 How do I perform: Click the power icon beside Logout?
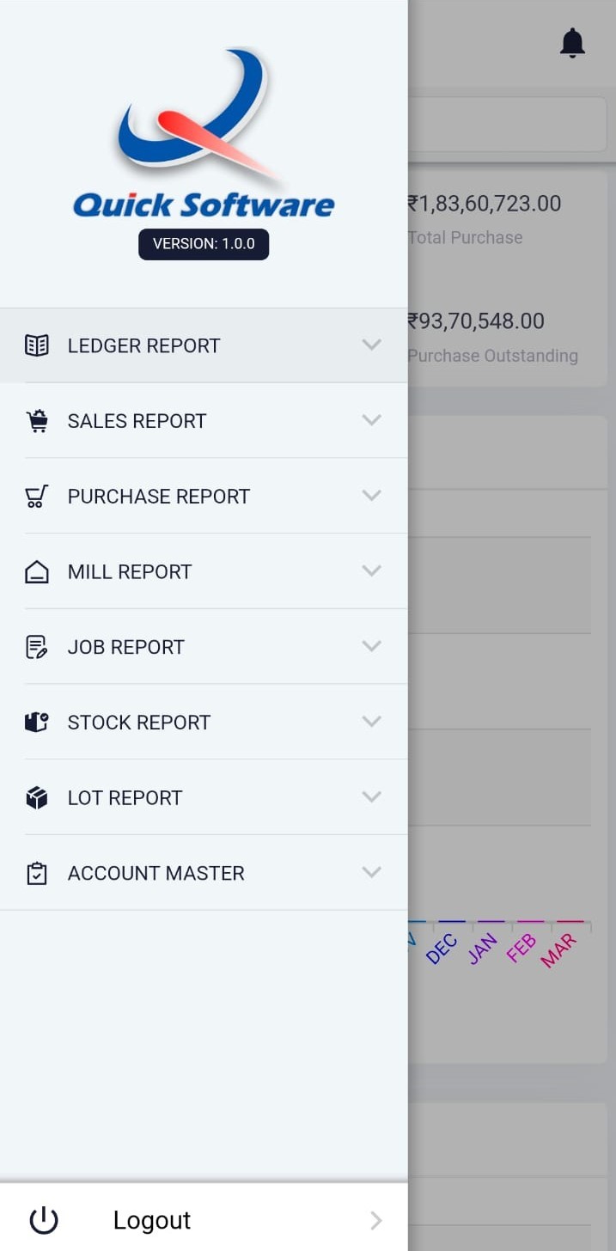44,1219
